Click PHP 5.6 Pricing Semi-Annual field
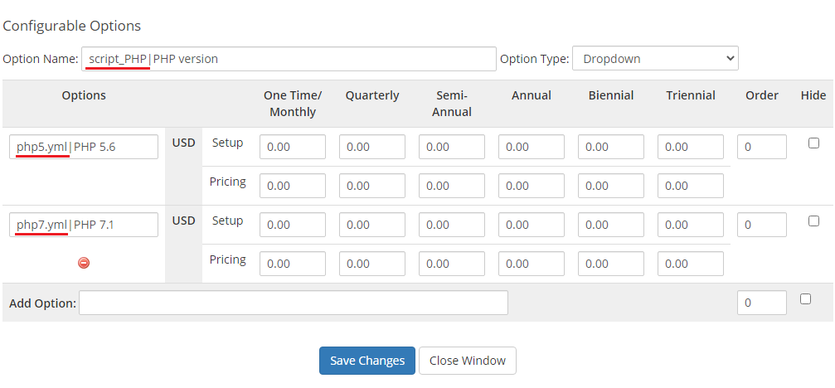The width and height of the screenshot is (835, 388). pos(452,186)
